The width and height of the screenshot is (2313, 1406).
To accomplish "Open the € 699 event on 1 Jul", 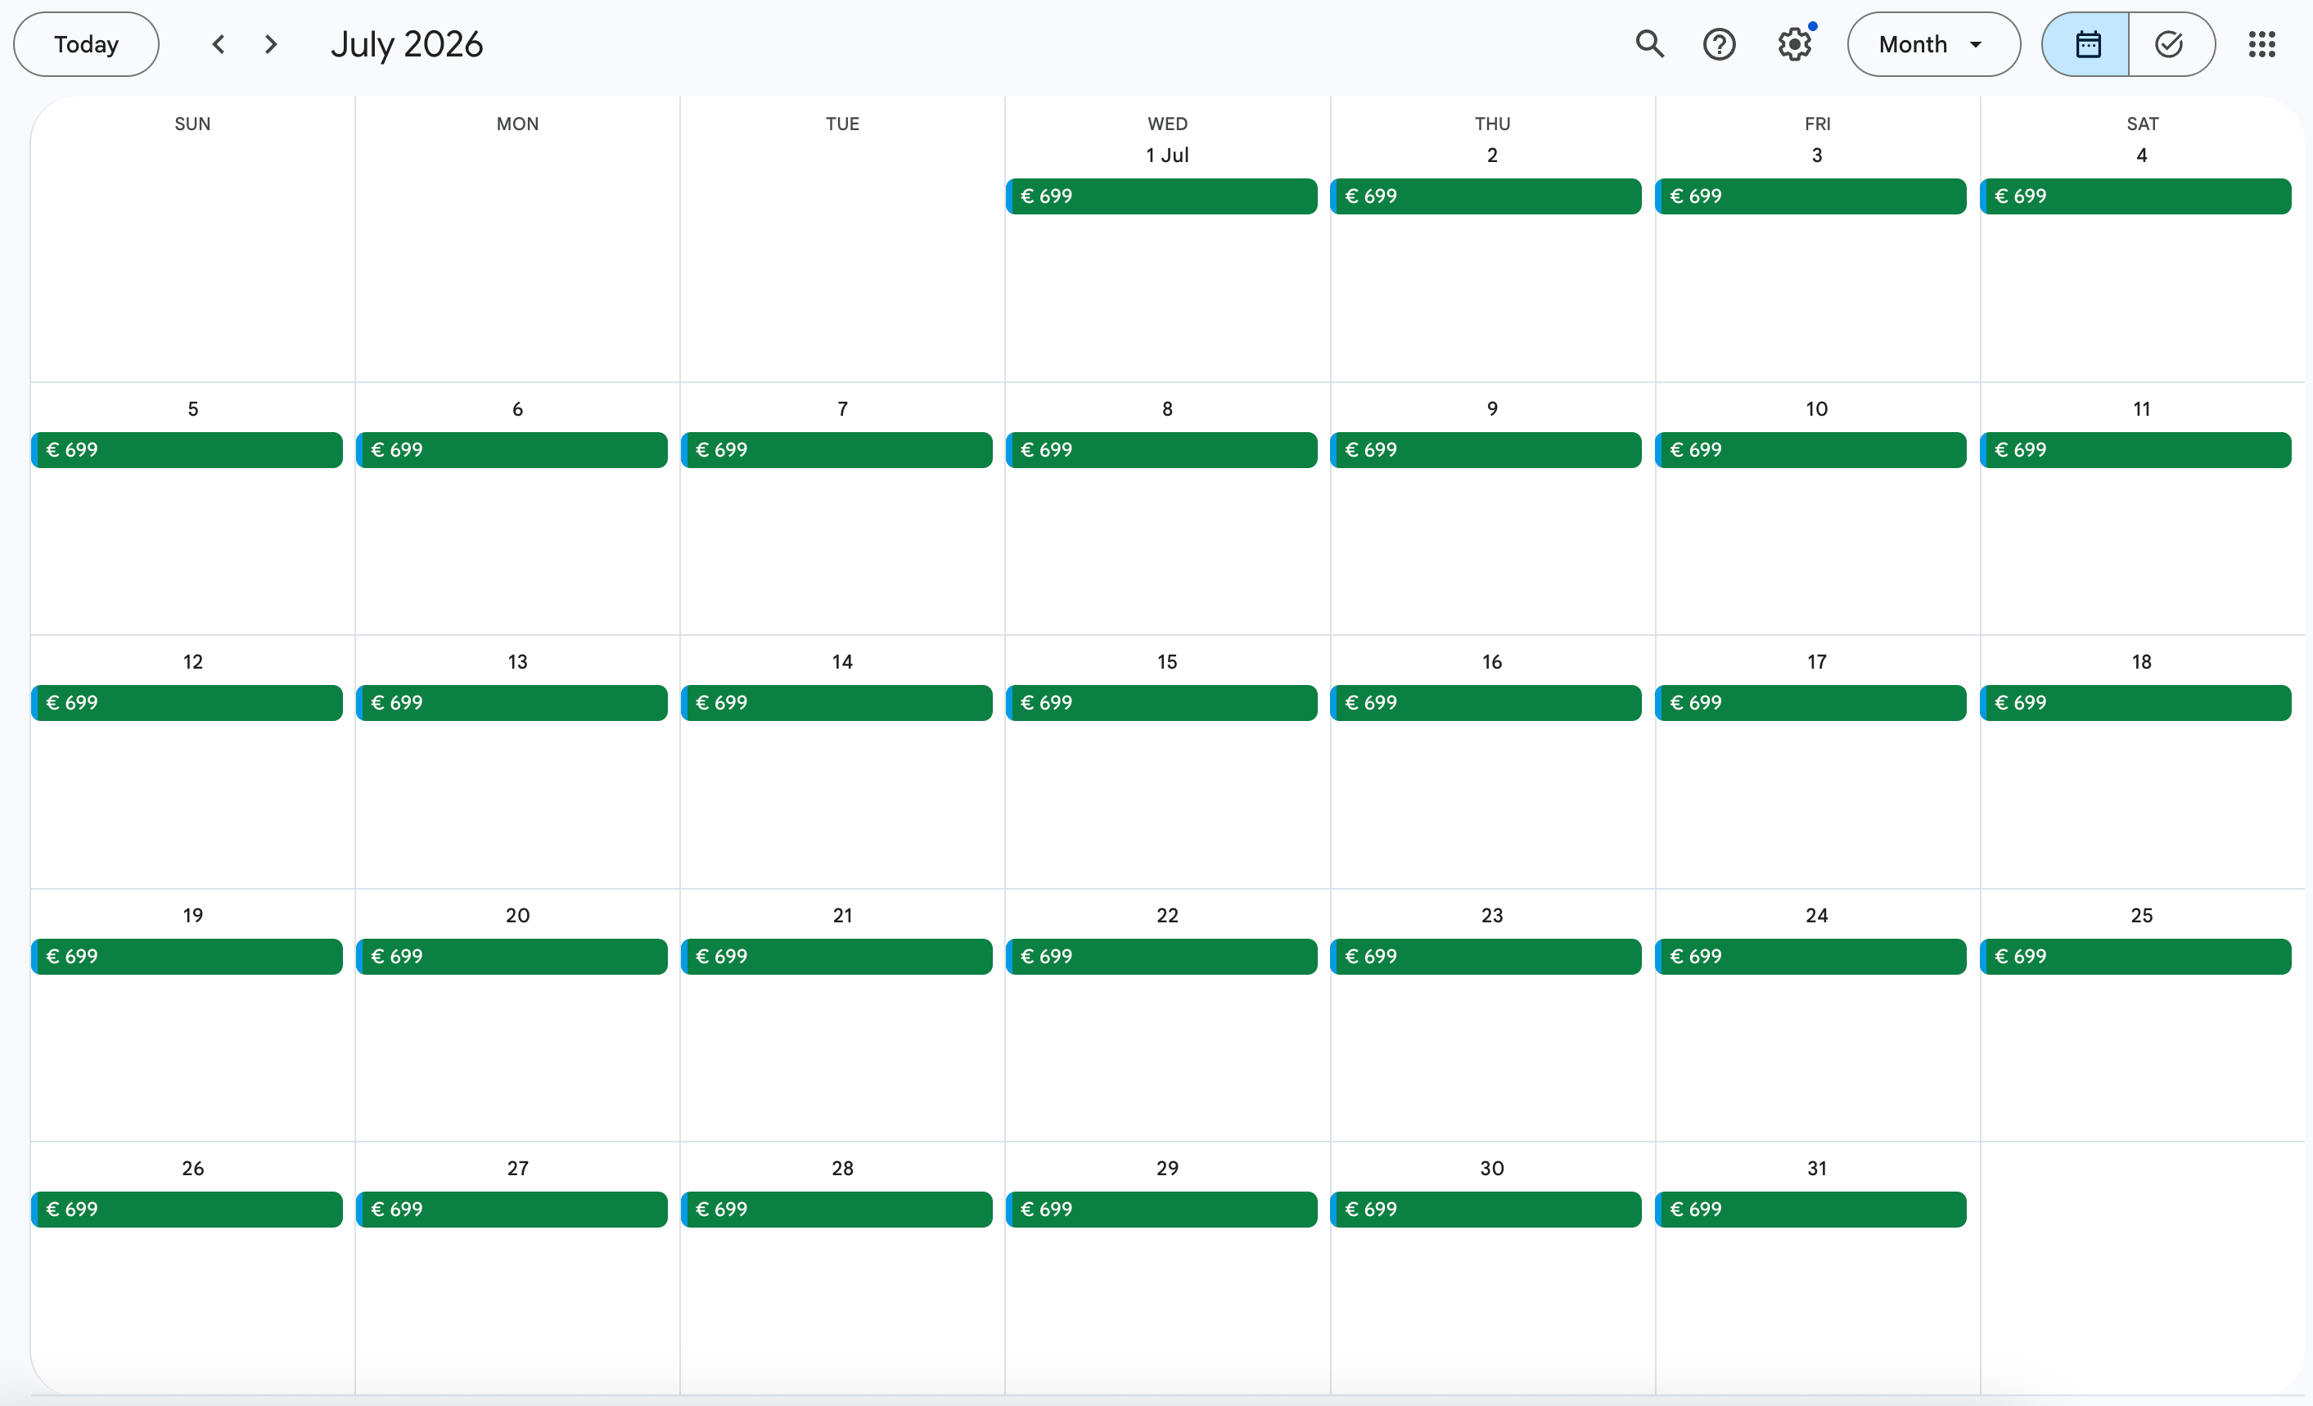I will pos(1161,196).
